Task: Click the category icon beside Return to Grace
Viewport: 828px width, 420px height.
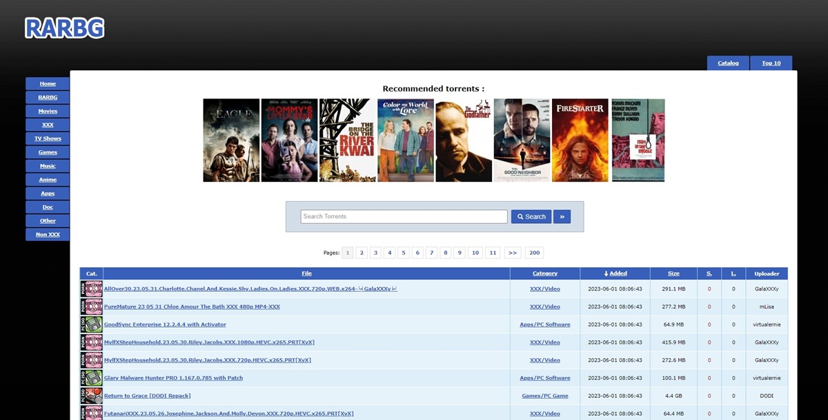Action: 91,396
